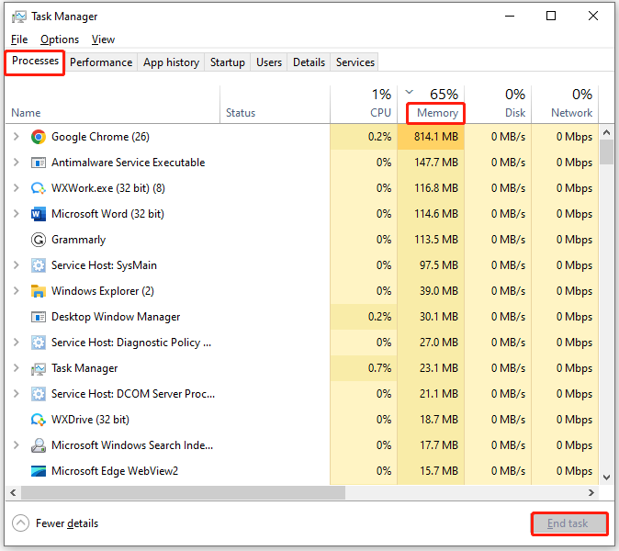
Task: Select the Microsoft Edge WebView2 process name
Action: point(115,471)
